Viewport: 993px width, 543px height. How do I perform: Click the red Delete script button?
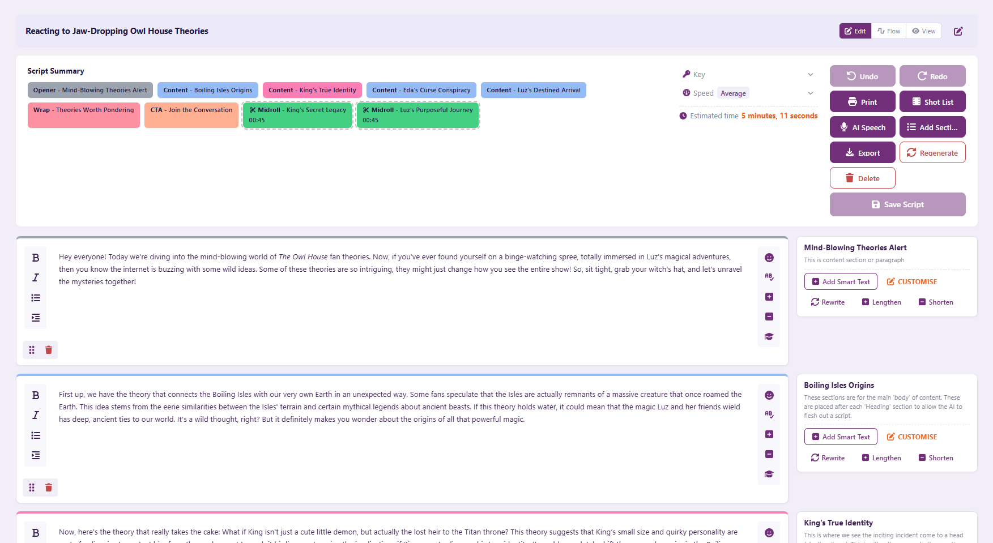click(863, 178)
